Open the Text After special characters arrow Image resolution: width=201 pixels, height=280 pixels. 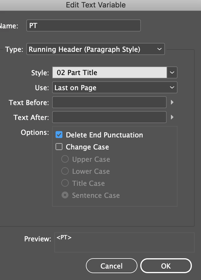coord(172,117)
